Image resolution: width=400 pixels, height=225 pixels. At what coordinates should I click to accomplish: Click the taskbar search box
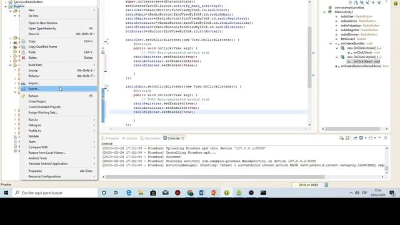click(x=54, y=193)
